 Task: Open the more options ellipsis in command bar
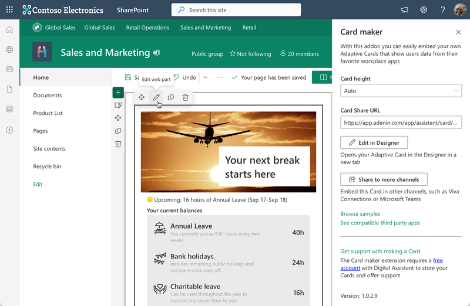[x=220, y=77]
